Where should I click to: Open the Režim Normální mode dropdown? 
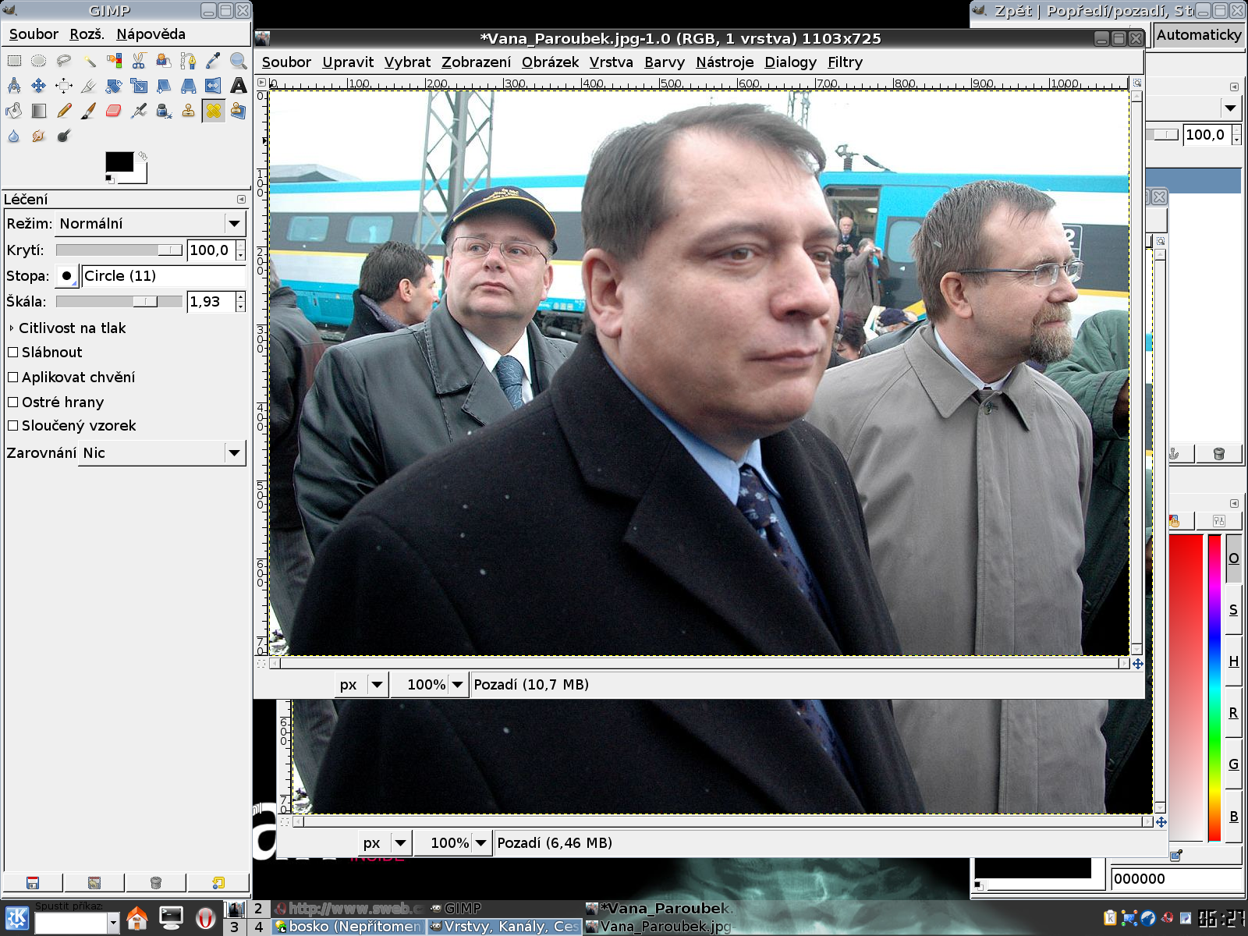coord(151,224)
